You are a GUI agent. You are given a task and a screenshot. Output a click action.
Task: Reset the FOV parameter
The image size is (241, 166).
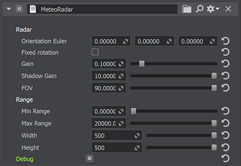tap(225, 88)
